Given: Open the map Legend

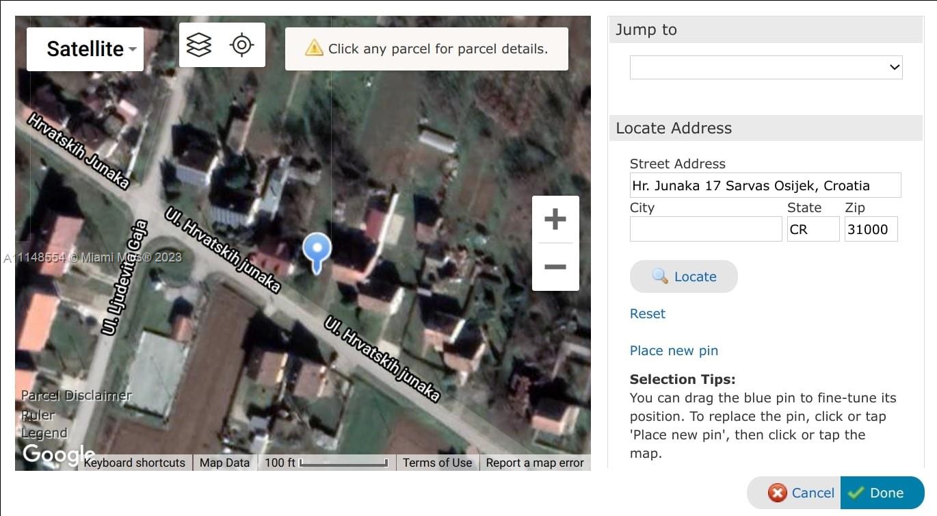Looking at the screenshot, I should [x=44, y=433].
